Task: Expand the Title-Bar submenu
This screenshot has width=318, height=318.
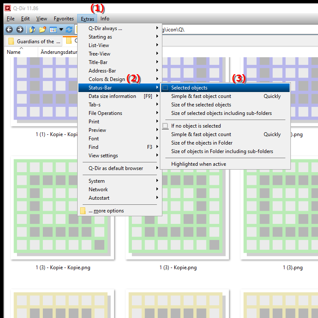Action: [120, 62]
